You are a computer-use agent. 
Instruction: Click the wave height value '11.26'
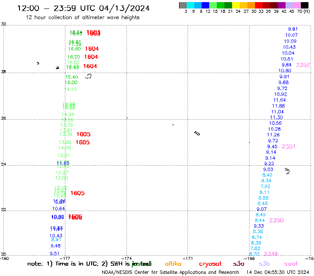pyautogui.click(x=273, y=135)
